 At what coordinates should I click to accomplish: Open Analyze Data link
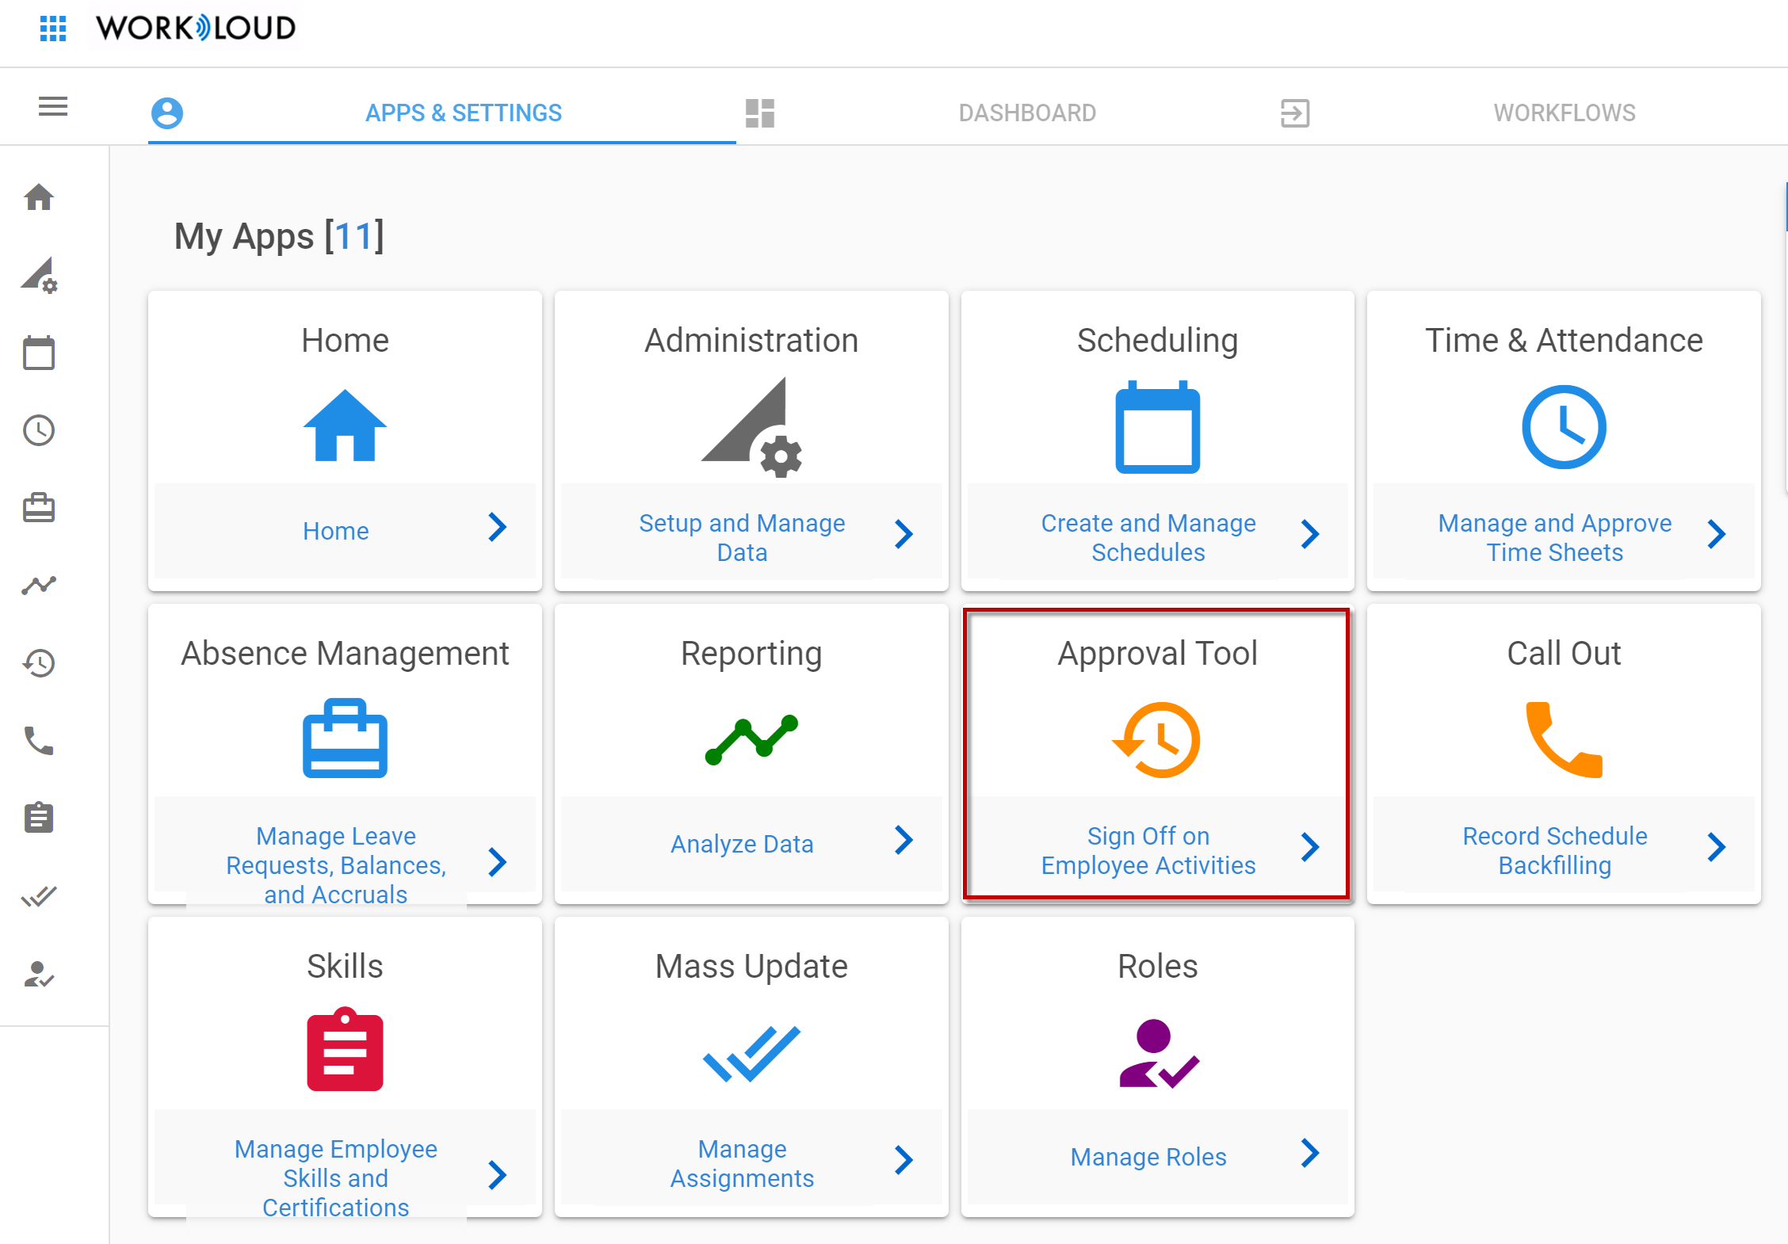click(x=742, y=844)
